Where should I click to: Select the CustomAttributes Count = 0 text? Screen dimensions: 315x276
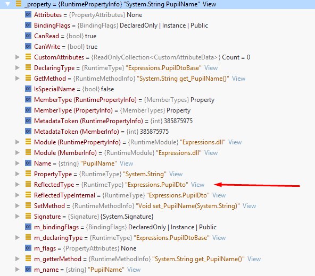click(236, 57)
